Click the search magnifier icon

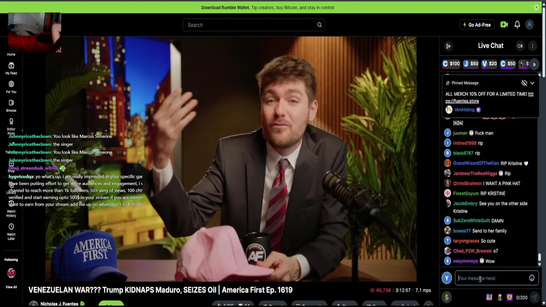(x=319, y=25)
